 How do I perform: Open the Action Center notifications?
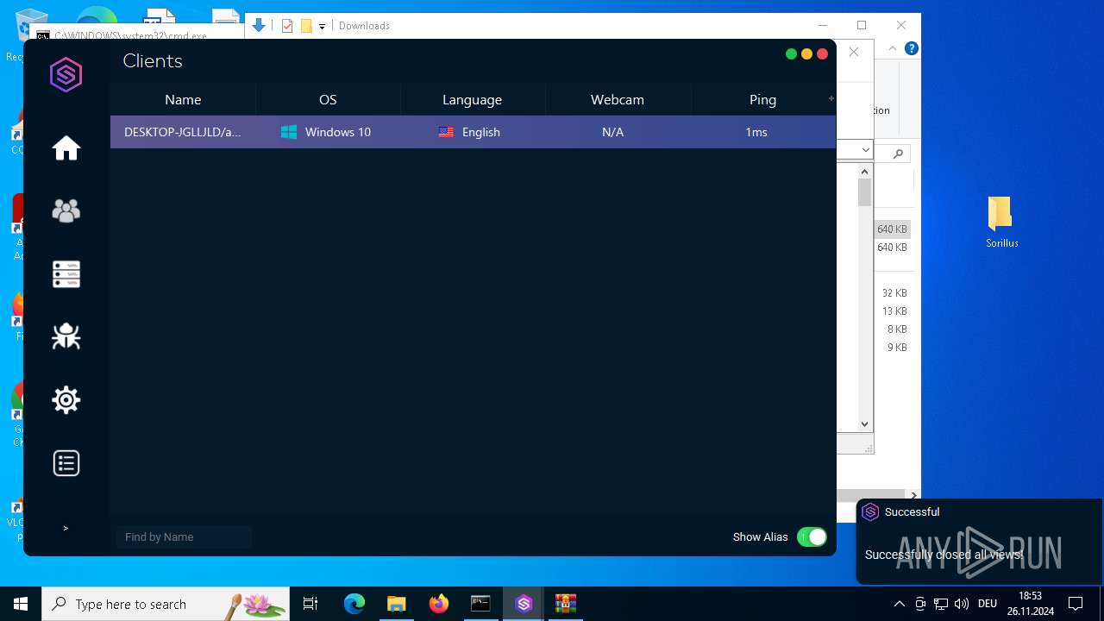tap(1076, 604)
